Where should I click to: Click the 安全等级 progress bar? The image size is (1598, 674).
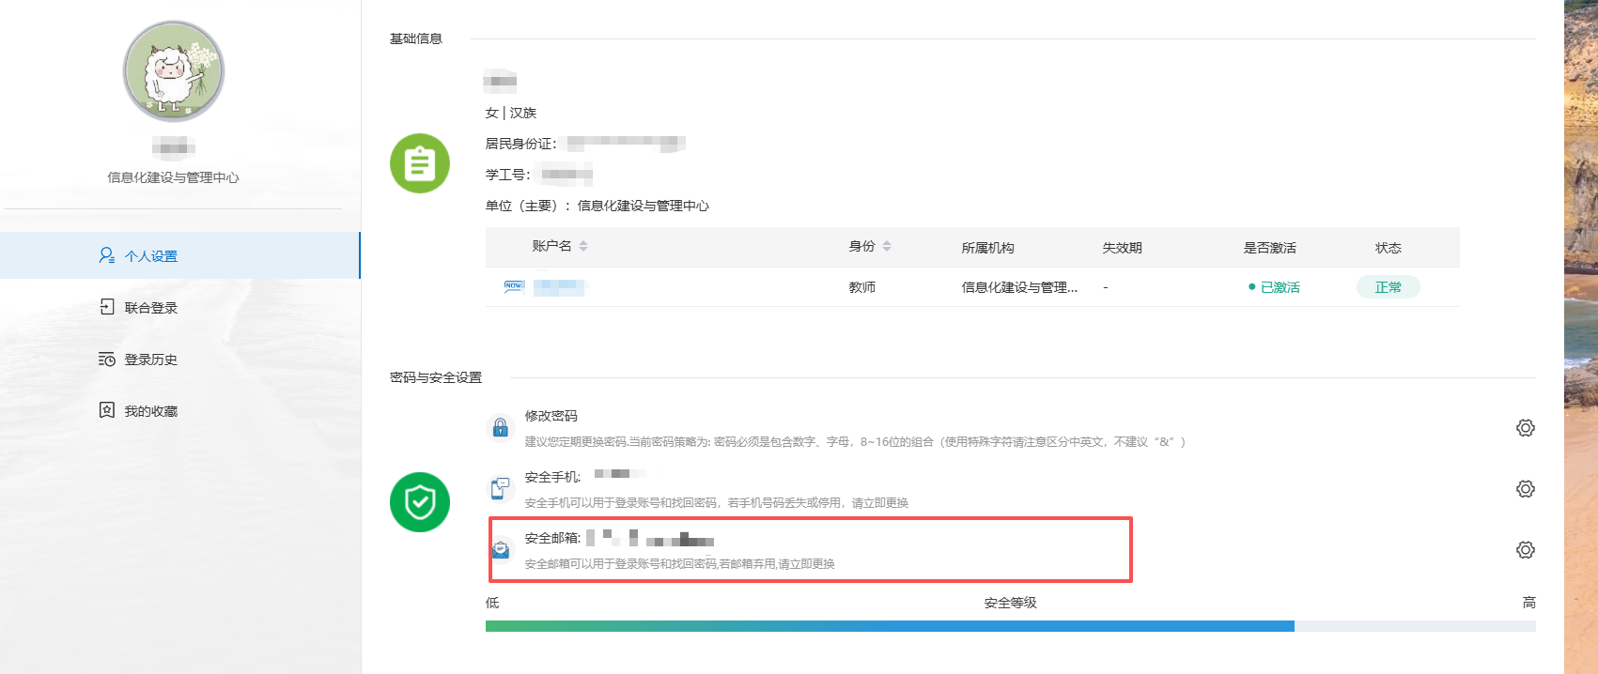[x=1011, y=626]
